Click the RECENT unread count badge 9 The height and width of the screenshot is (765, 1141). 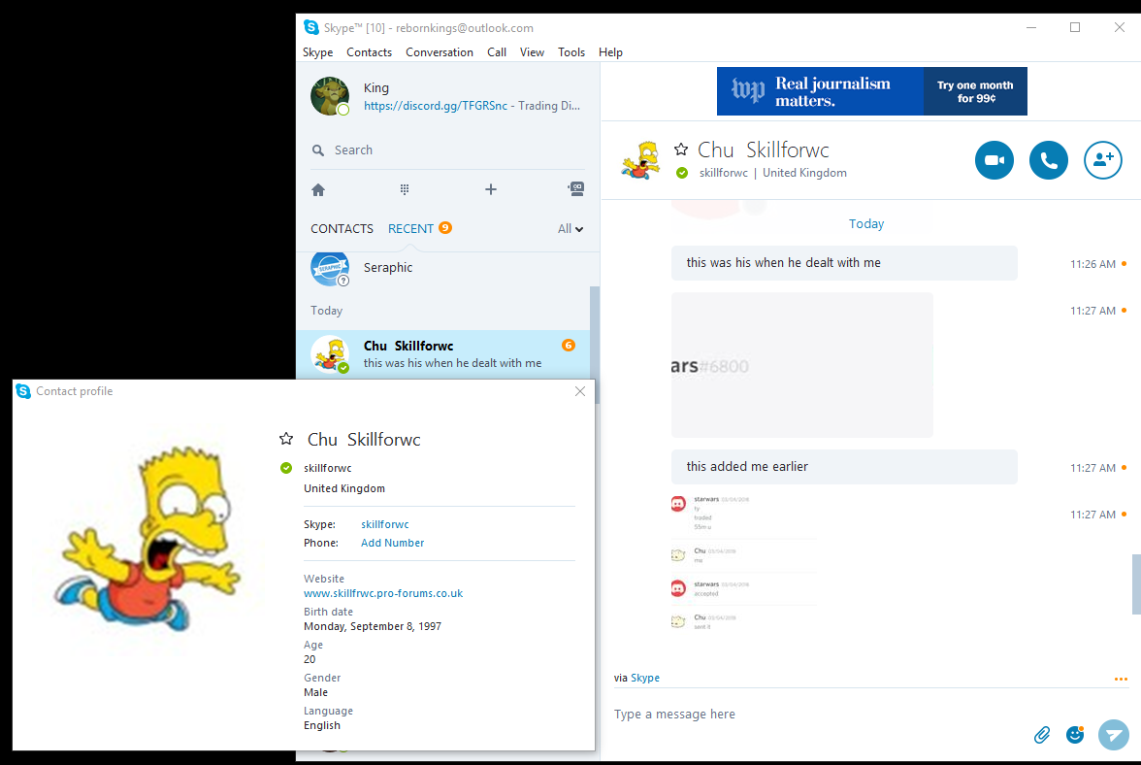445,228
